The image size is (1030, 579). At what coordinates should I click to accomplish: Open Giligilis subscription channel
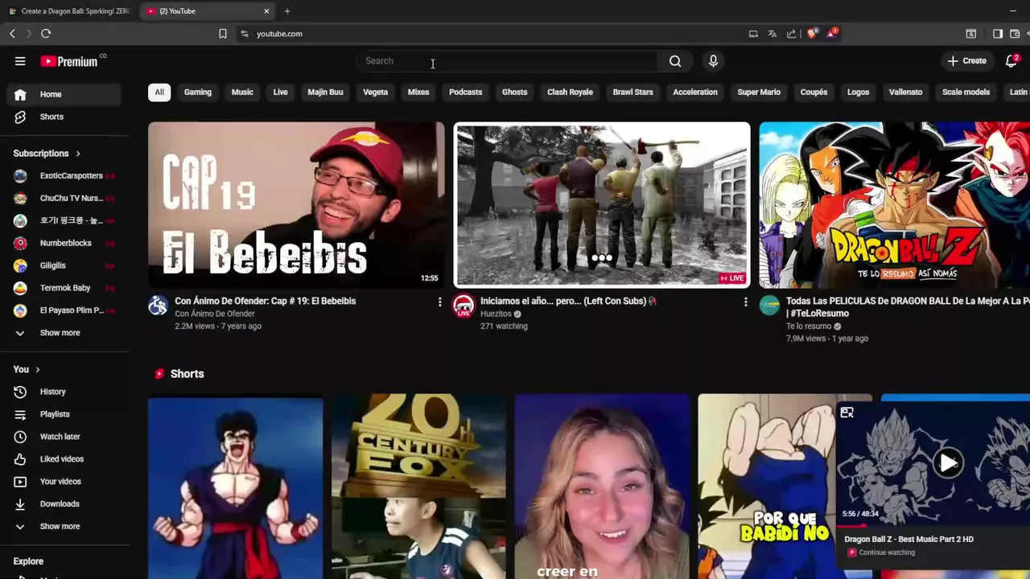point(64,265)
